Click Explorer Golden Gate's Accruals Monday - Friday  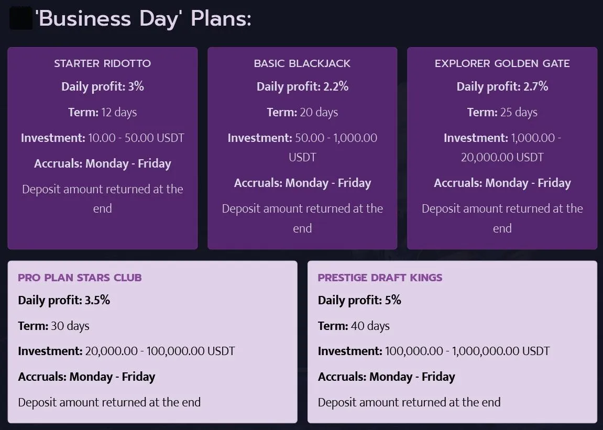[x=502, y=183]
